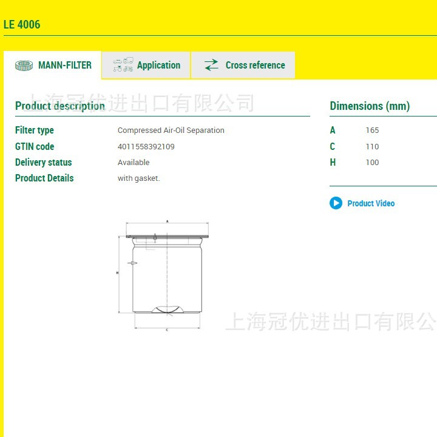This screenshot has width=437, height=437.
Task: Click the filter ring icon on MANN-FILTER tab
Action: coord(24,66)
